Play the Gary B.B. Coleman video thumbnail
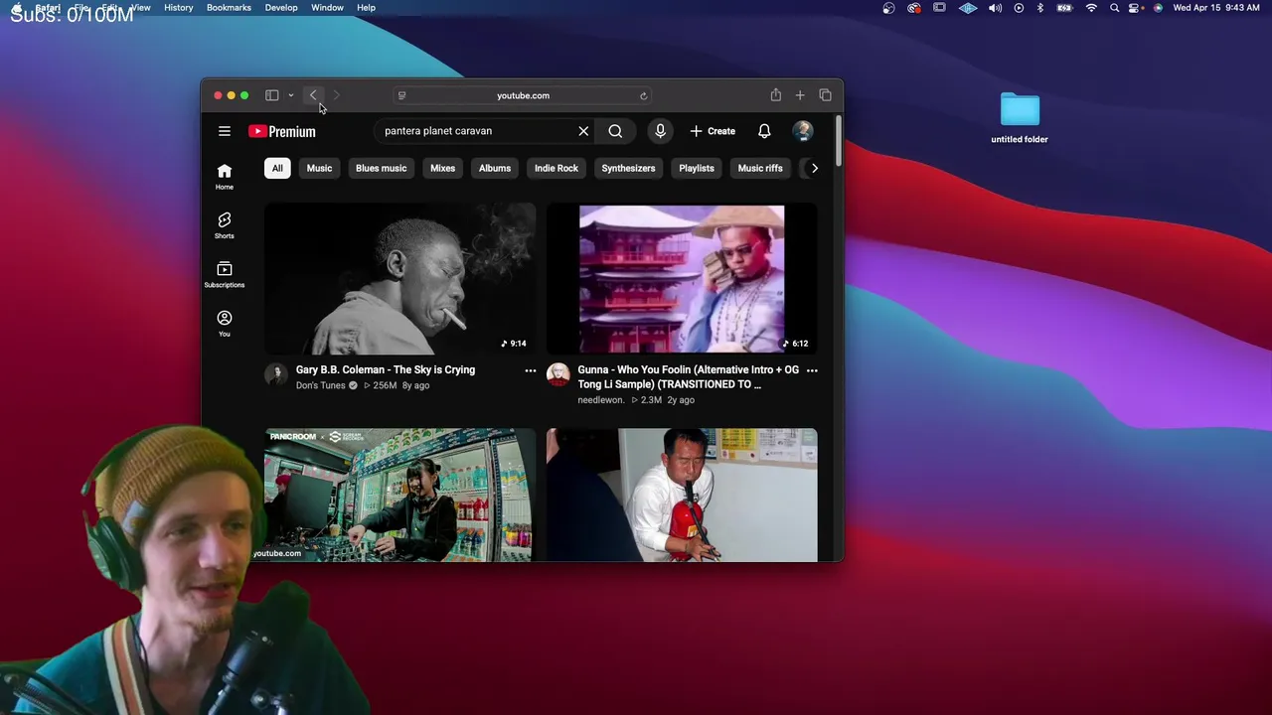Image resolution: width=1272 pixels, height=715 pixels. click(400, 279)
